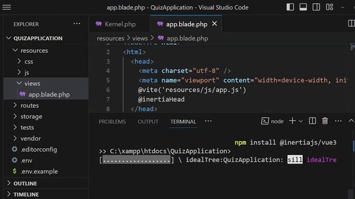Switch to the PROBLEMS panel tab

tap(112, 122)
